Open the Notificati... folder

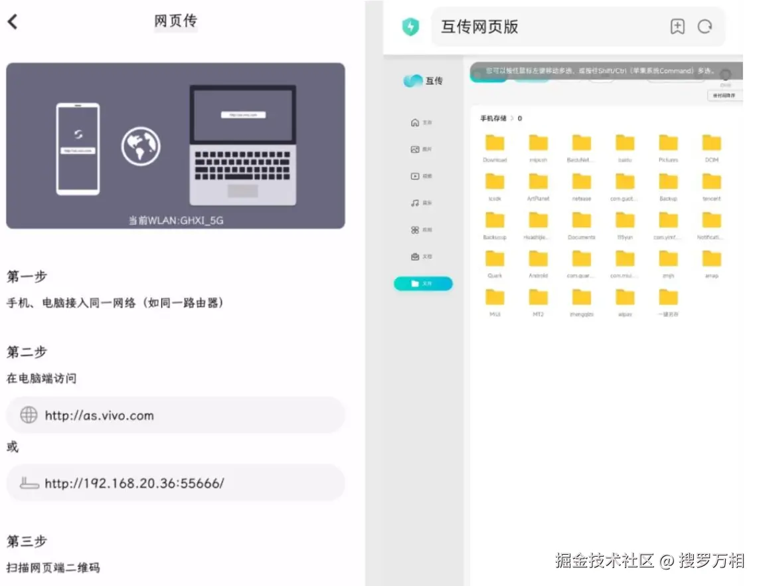point(711,226)
